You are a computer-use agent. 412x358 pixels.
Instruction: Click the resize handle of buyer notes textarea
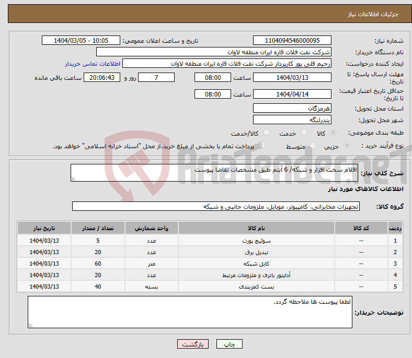(30, 325)
